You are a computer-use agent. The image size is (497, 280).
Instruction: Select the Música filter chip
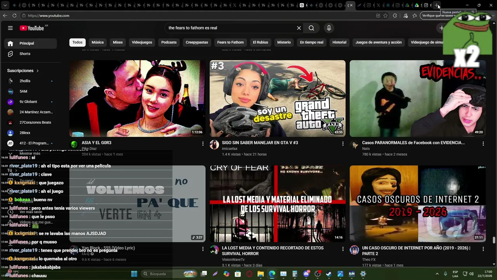tap(97, 42)
